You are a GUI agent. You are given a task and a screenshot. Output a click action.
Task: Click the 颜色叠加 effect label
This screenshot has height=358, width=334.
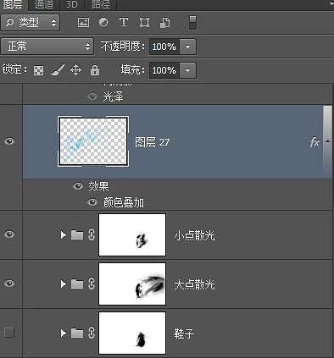pyautogui.click(x=123, y=202)
